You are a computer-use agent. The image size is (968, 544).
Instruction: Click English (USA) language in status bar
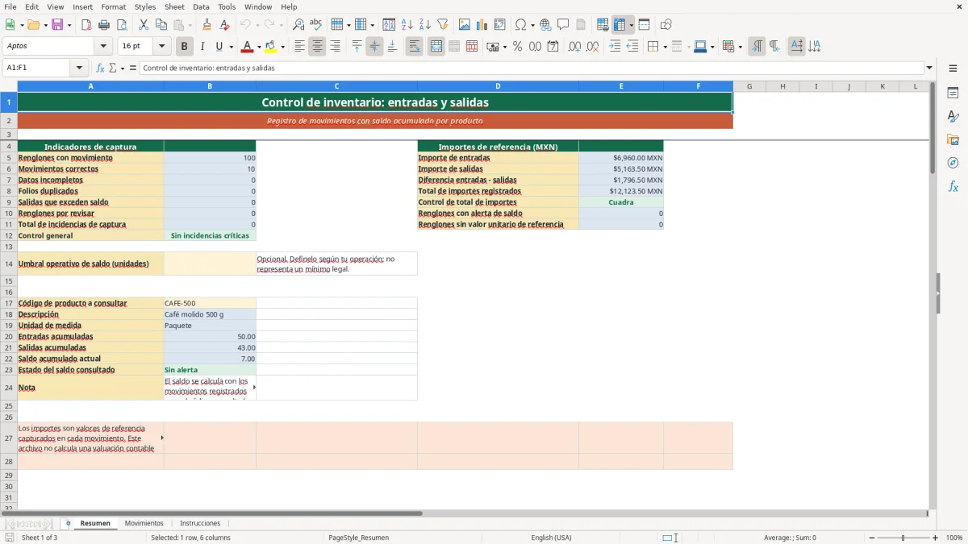(551, 538)
